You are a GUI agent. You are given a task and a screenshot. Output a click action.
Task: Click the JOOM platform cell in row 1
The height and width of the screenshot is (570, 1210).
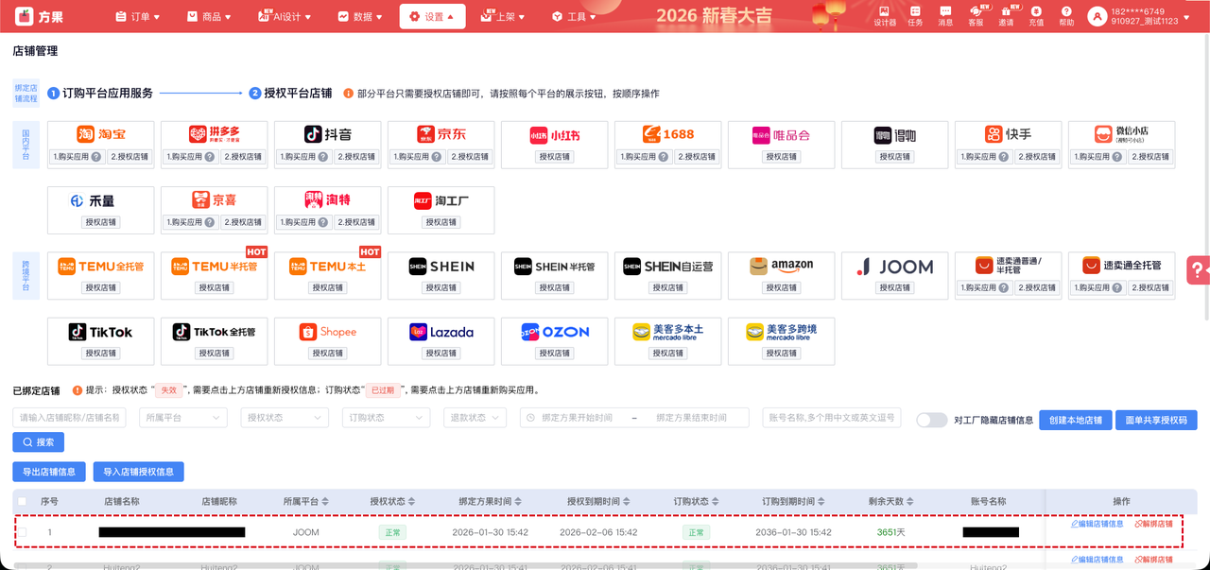(306, 532)
